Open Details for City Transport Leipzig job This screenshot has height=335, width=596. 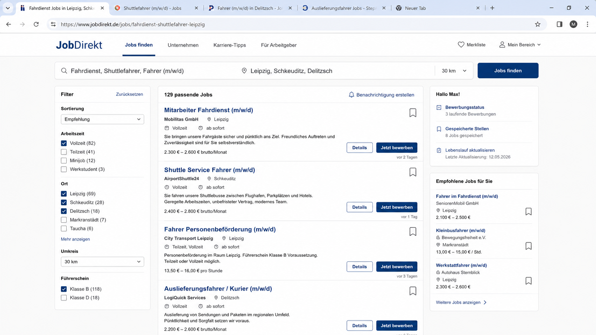click(x=359, y=267)
